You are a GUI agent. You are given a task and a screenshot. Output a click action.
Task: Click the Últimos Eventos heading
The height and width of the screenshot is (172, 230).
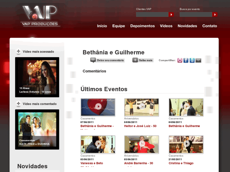pyautogui.click(x=104, y=89)
